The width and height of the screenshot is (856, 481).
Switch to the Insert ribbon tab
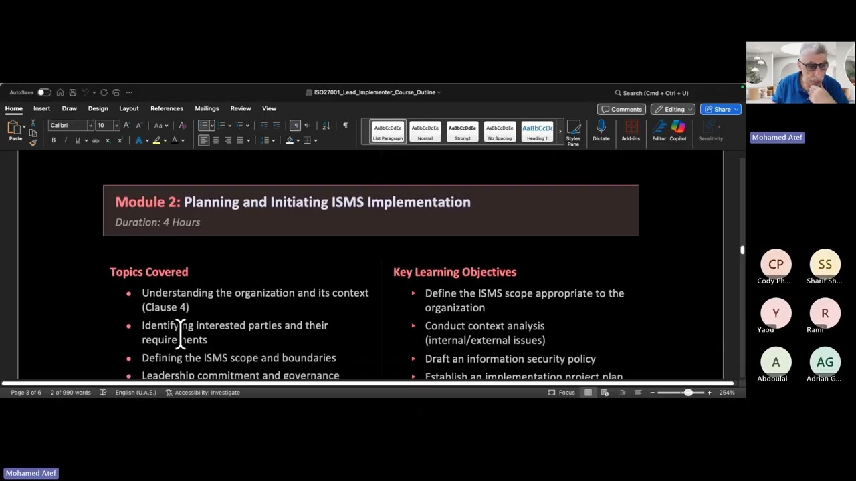(x=41, y=108)
